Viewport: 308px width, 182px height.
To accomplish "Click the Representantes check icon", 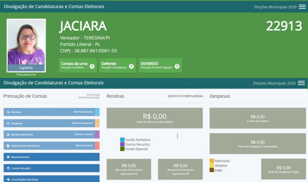I will (x=8, y=157).
